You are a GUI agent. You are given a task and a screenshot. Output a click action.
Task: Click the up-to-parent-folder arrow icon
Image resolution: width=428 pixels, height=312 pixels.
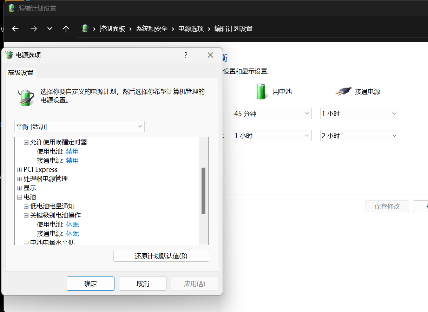point(66,29)
